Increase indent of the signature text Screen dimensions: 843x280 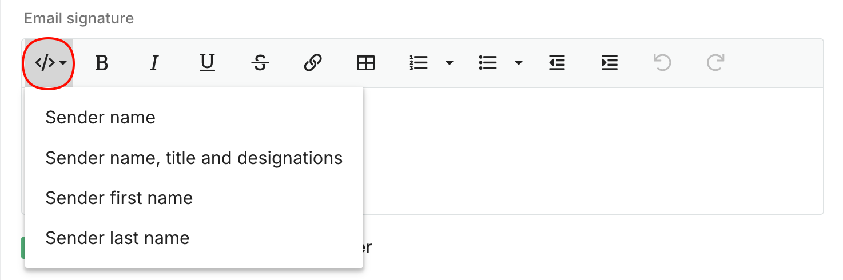point(610,63)
